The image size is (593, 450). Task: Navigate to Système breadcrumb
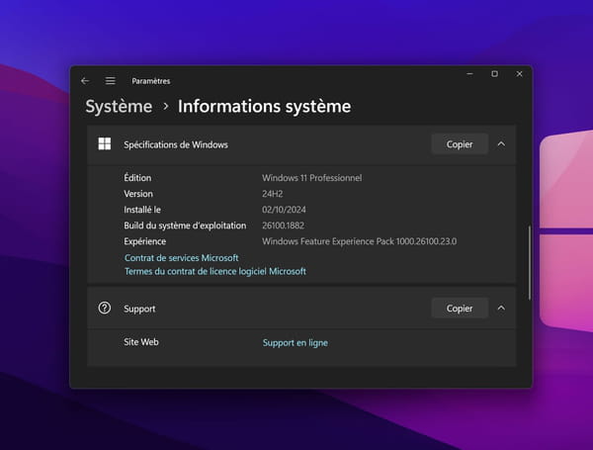[x=119, y=107]
